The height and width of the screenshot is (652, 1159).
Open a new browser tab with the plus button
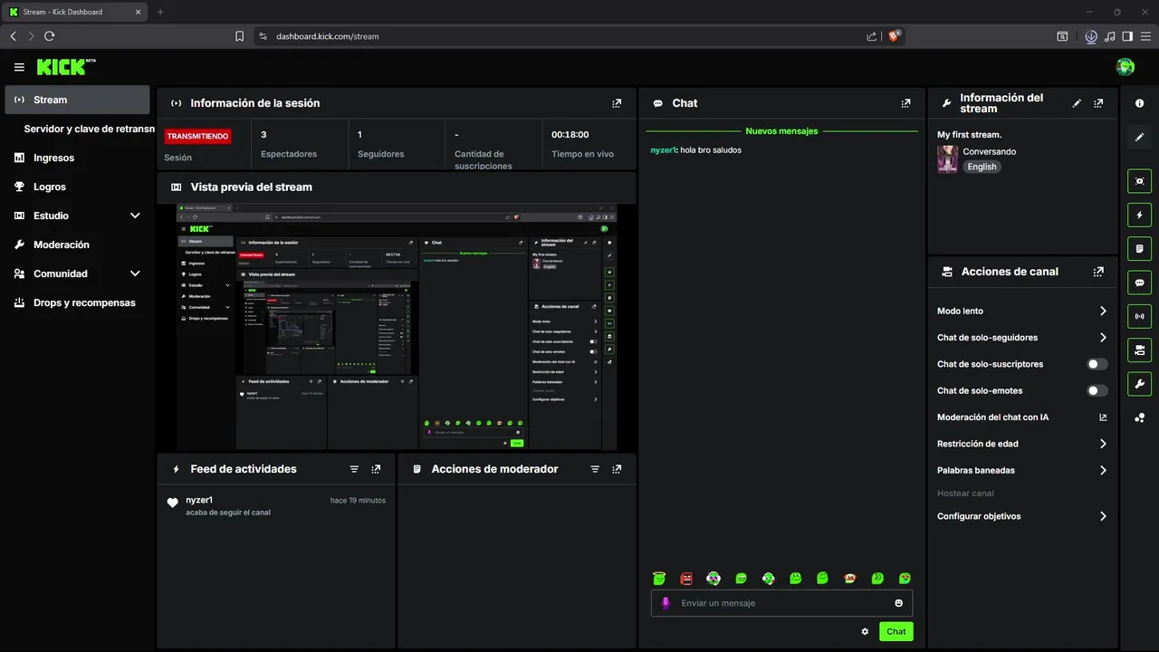(x=160, y=12)
